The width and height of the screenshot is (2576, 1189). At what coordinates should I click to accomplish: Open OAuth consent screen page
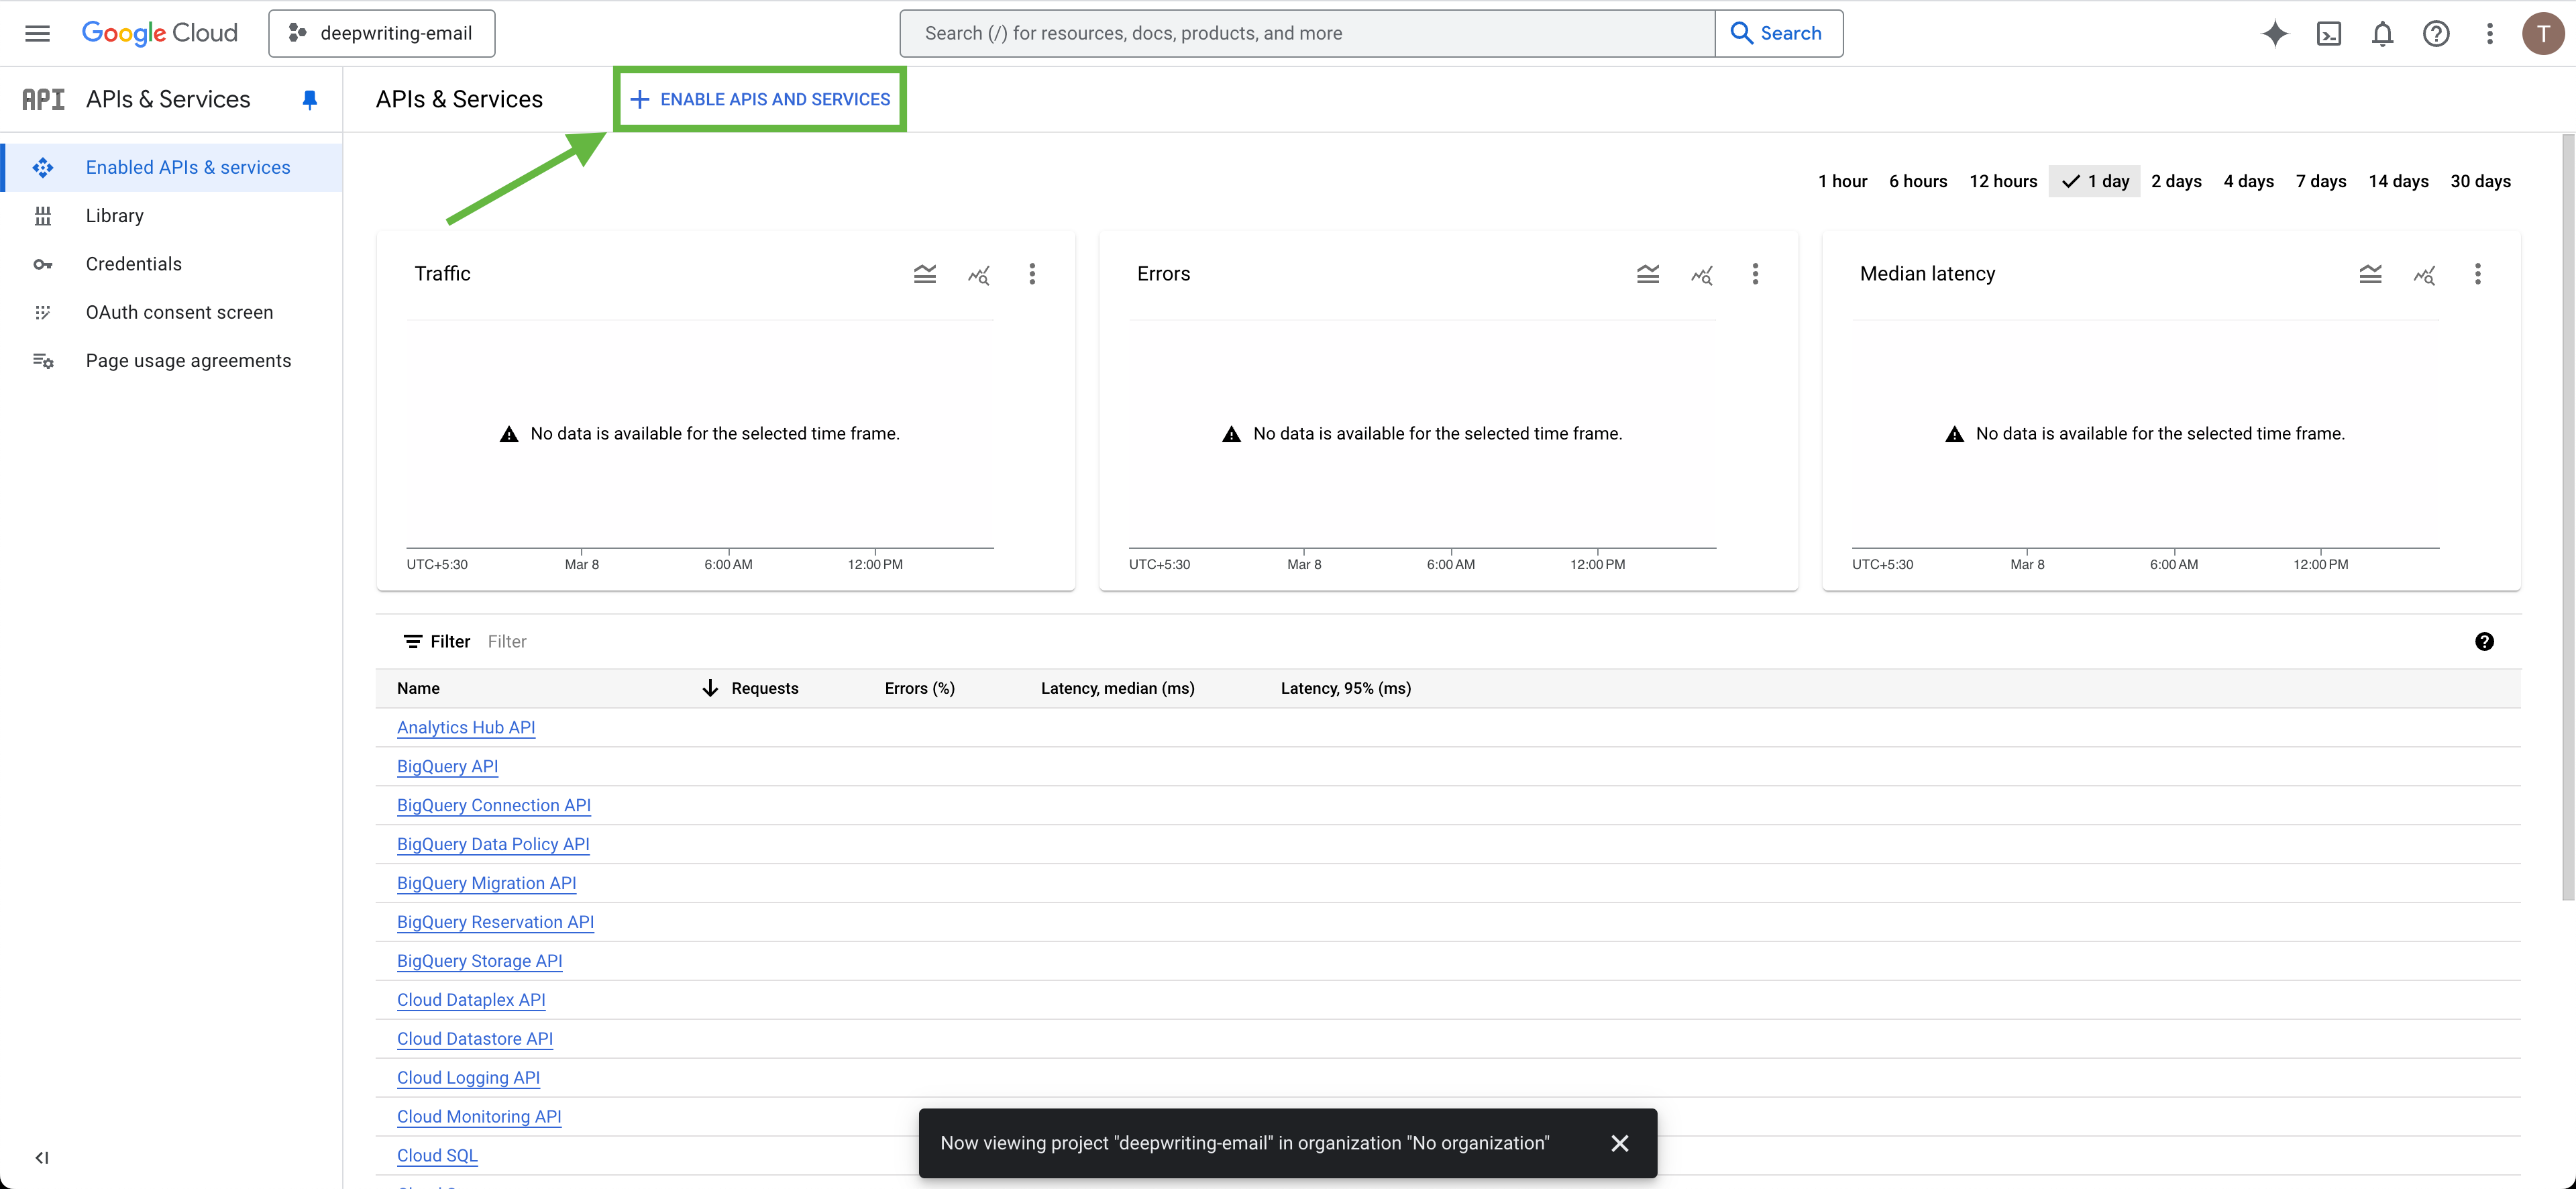tap(172, 312)
